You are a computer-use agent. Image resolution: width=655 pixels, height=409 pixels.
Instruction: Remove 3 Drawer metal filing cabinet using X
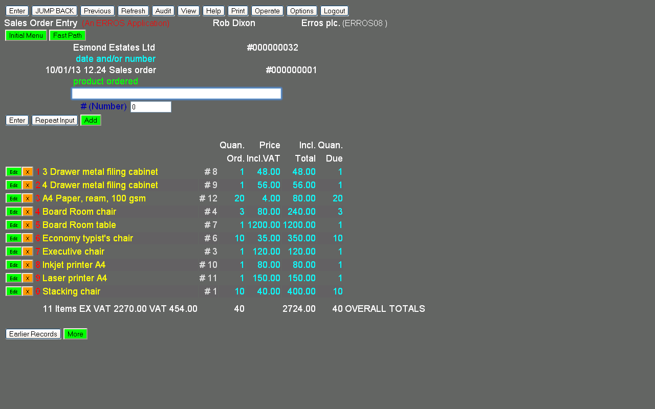28,172
